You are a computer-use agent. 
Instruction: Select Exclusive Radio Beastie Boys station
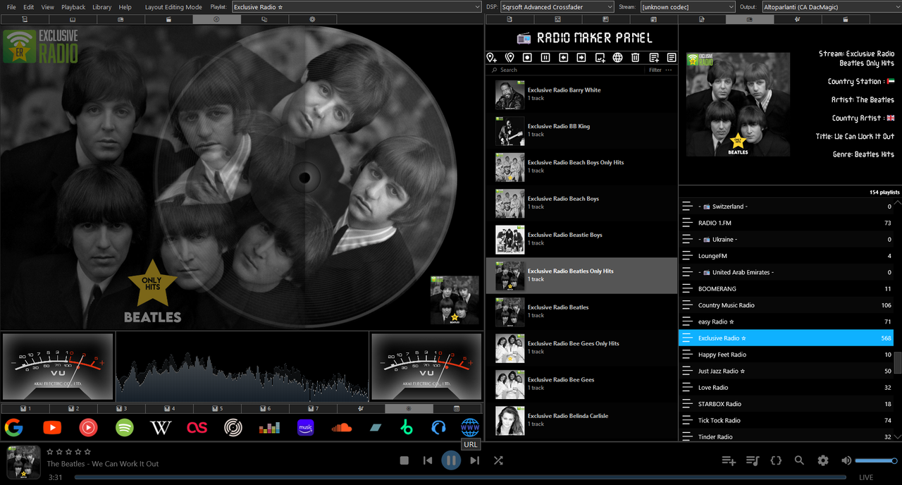pos(581,239)
